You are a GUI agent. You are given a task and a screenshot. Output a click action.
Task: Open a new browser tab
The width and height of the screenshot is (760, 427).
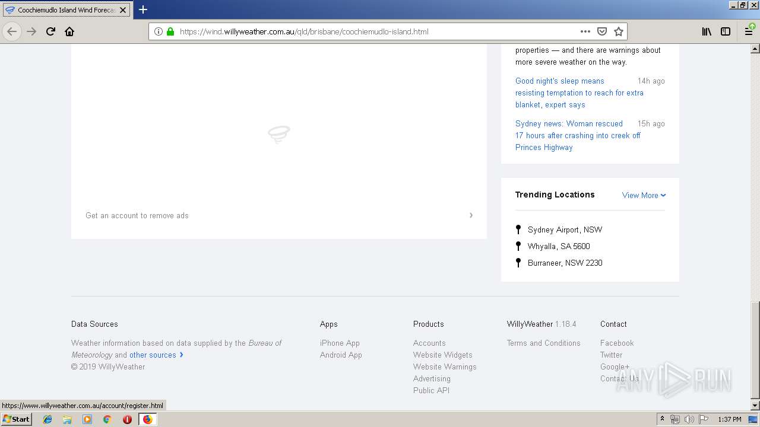(x=143, y=9)
